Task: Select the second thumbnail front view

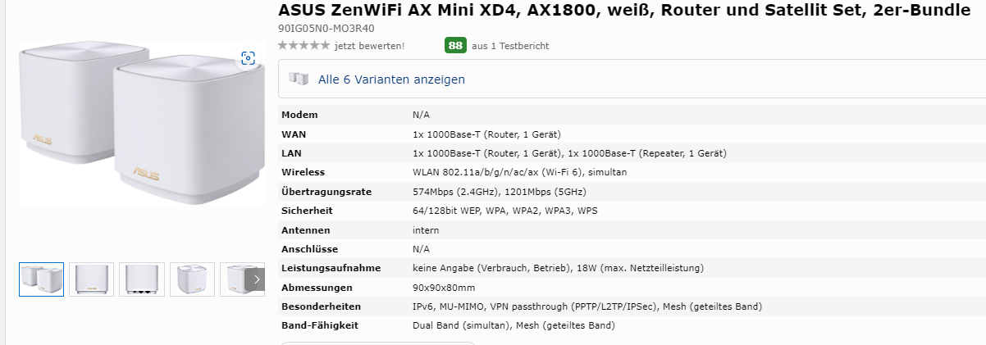Action: (x=91, y=279)
